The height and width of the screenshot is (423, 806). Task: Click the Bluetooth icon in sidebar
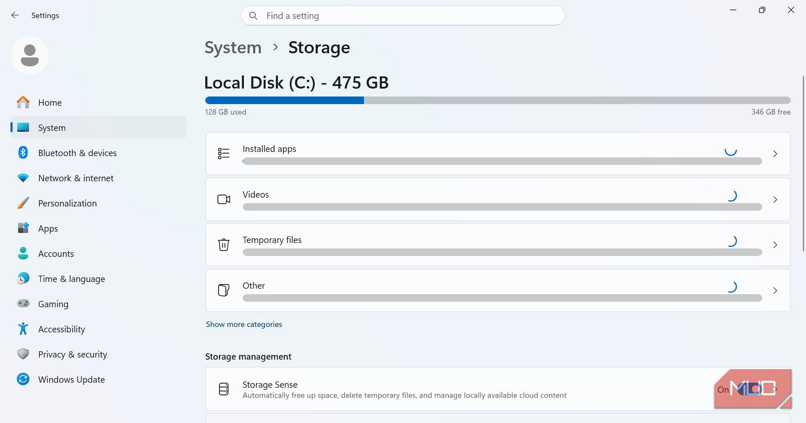[23, 153]
